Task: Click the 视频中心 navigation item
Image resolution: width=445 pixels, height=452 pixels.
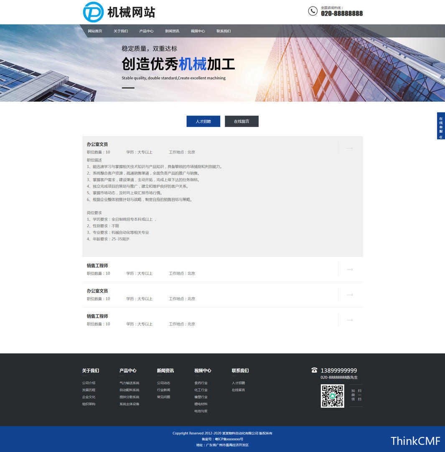Action: [198, 31]
